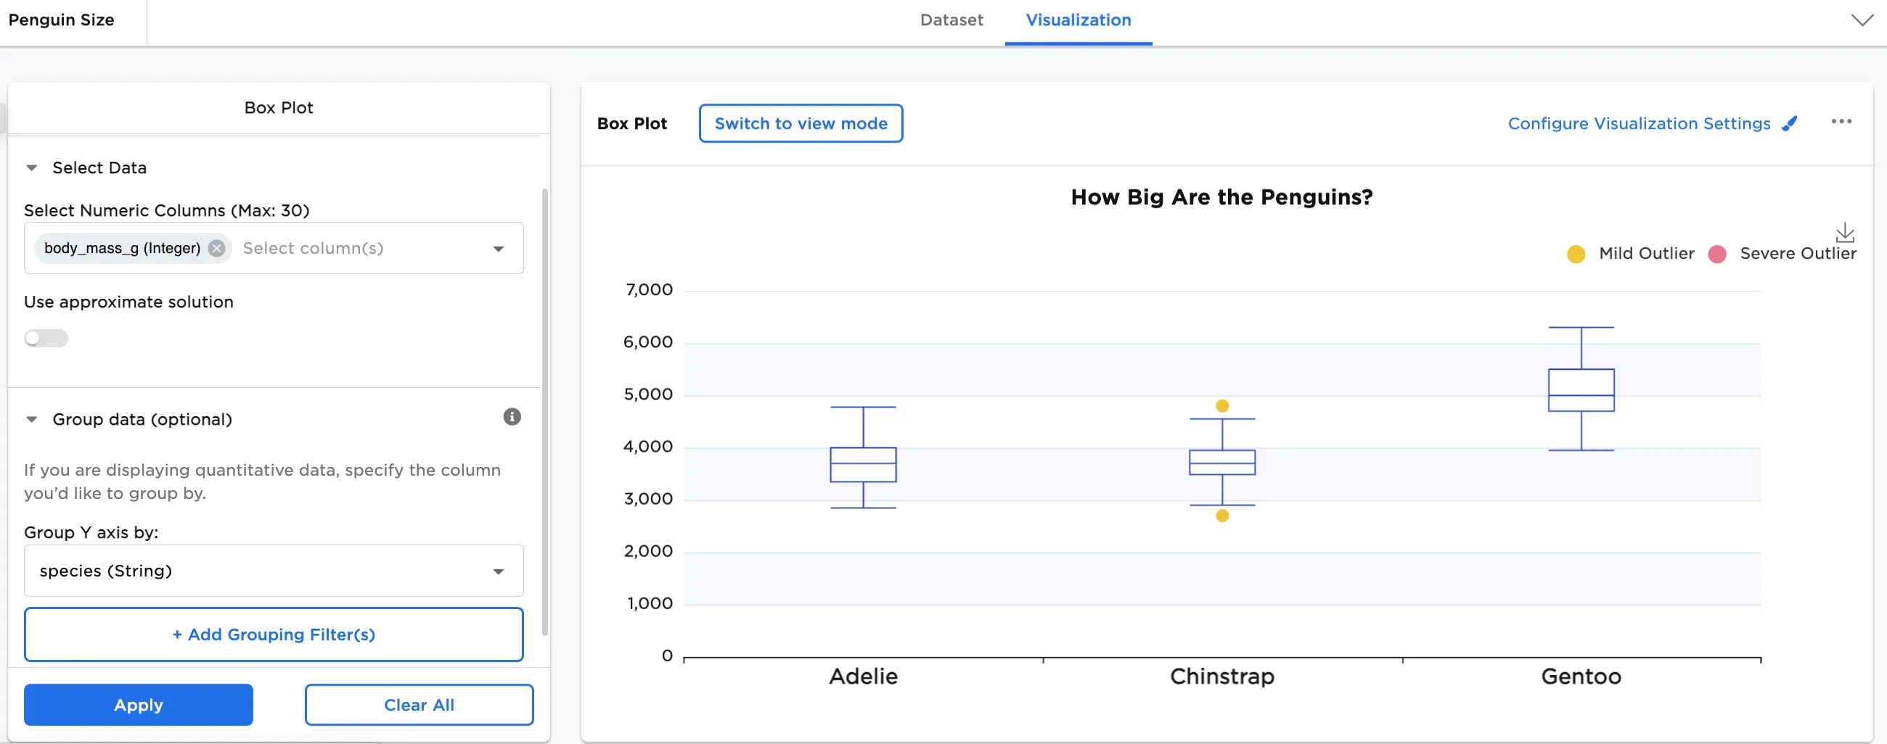
Task: Select the Visualization tab
Action: [1078, 20]
